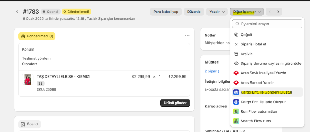The image size is (310, 132).
Task: Click the Arşivle archive box icon
Action: (x=236, y=54)
